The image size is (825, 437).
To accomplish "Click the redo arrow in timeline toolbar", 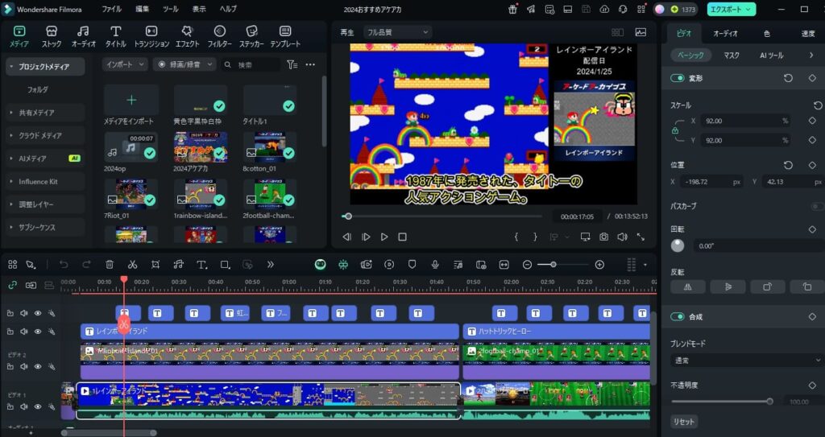I will (x=87, y=265).
